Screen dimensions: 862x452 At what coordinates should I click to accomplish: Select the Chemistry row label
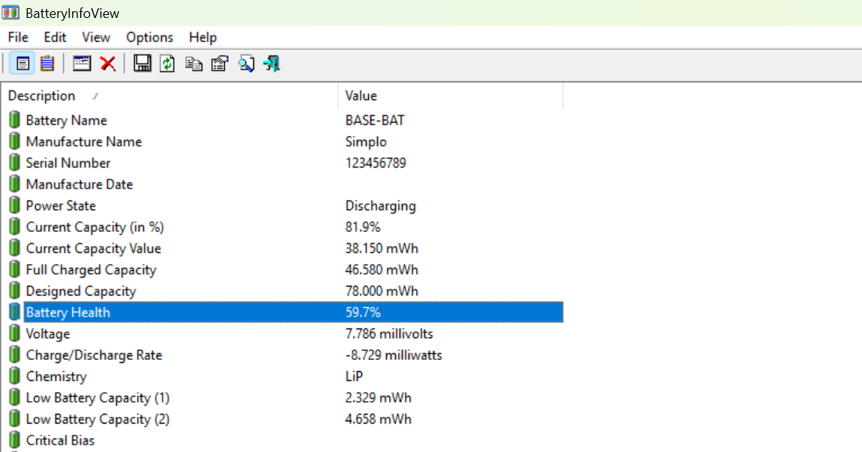pyautogui.click(x=56, y=377)
